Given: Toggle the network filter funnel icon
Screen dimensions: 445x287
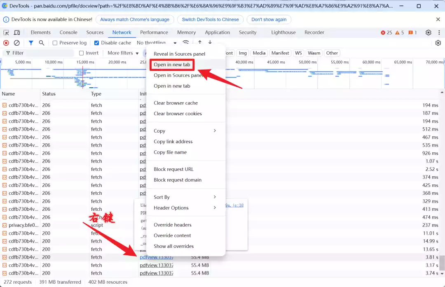Looking at the screenshot, I should coord(31,43).
